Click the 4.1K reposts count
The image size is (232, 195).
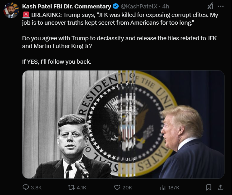[x=81, y=188]
